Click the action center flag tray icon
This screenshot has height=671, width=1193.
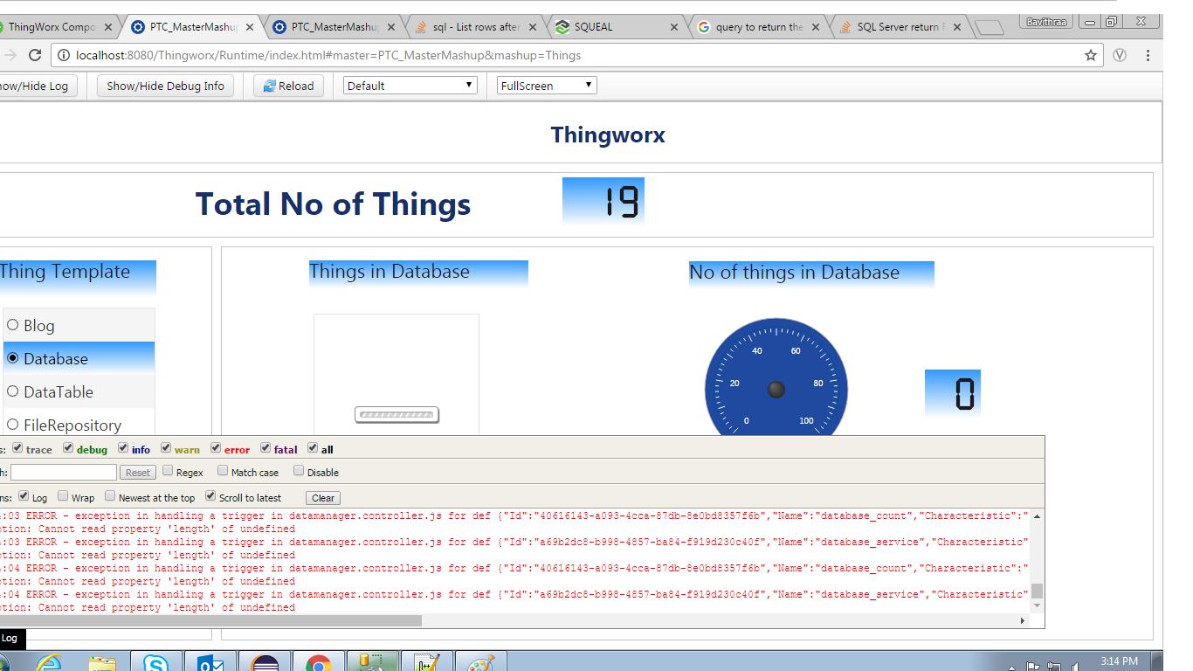(1033, 667)
